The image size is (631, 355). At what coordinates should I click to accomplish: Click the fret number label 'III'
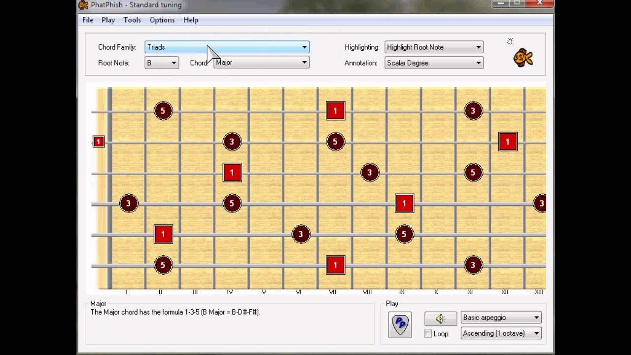point(195,292)
